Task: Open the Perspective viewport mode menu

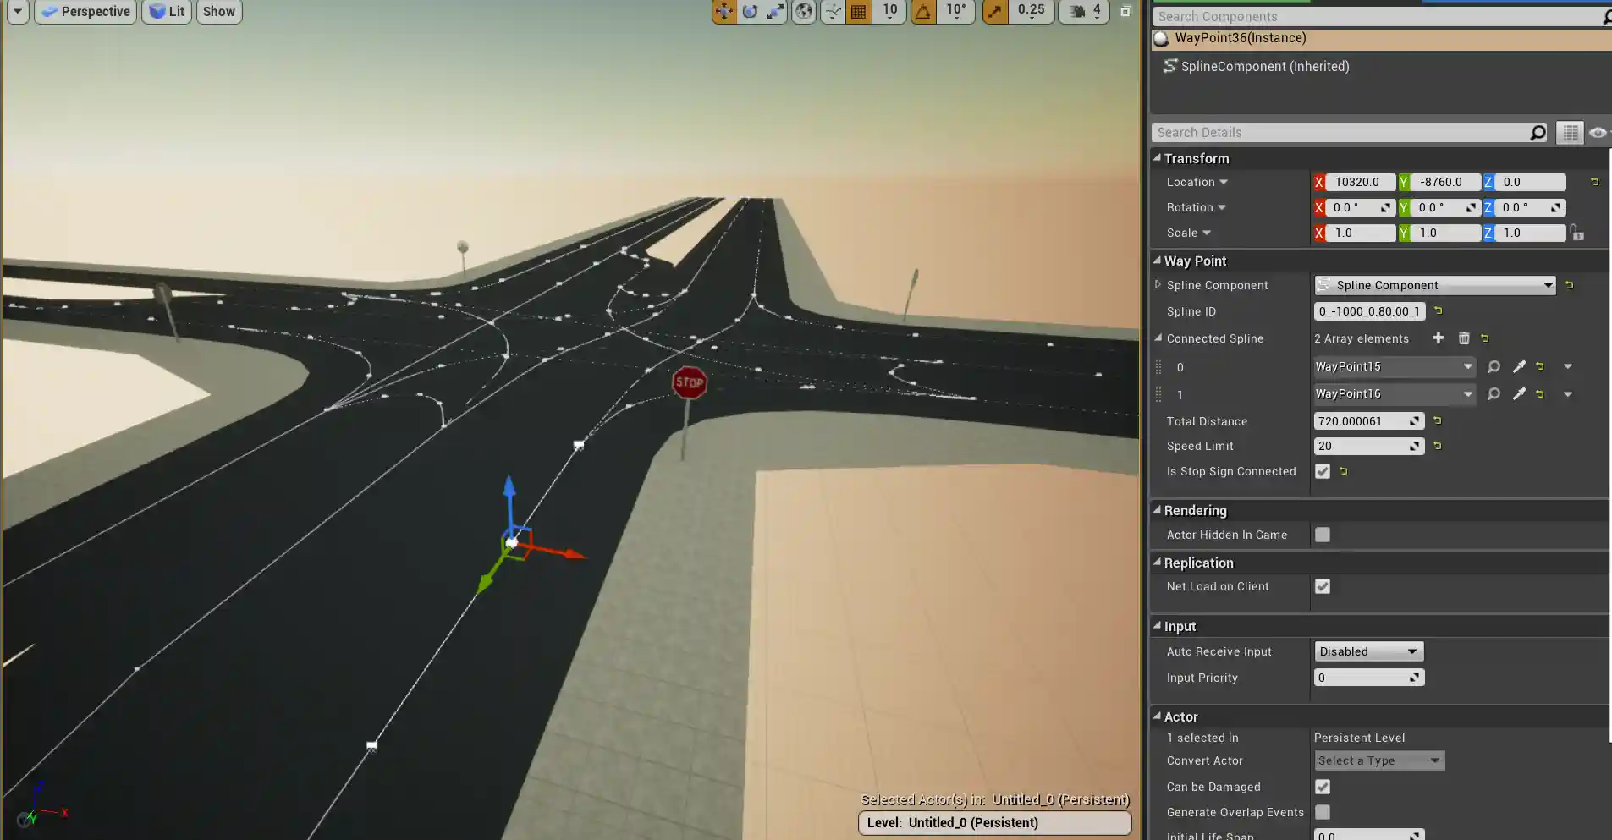Action: (85, 11)
